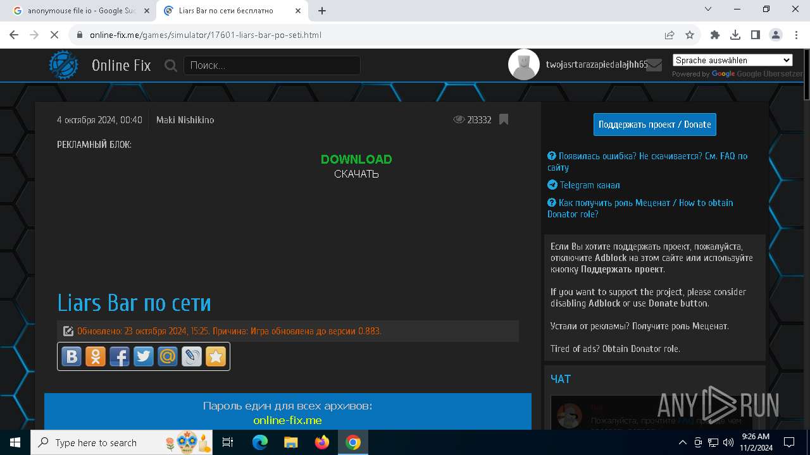Screen dimensions: 810x455
Task: Show hidden system tray icons
Action: [683, 442]
